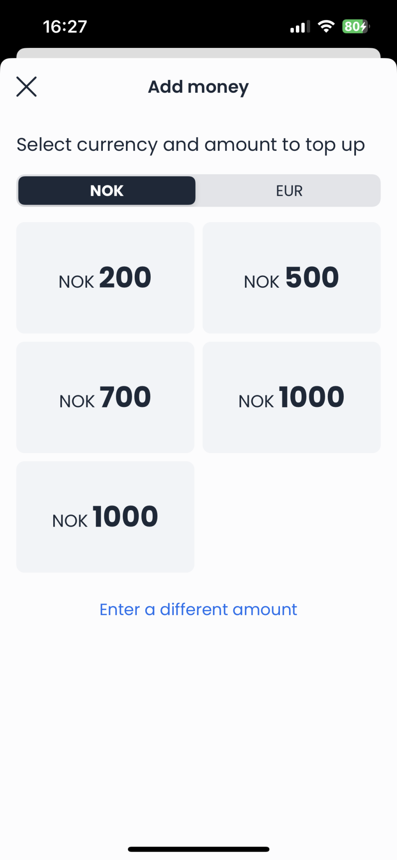Image resolution: width=397 pixels, height=860 pixels.
Task: Tap the Add money title
Action: (x=198, y=87)
